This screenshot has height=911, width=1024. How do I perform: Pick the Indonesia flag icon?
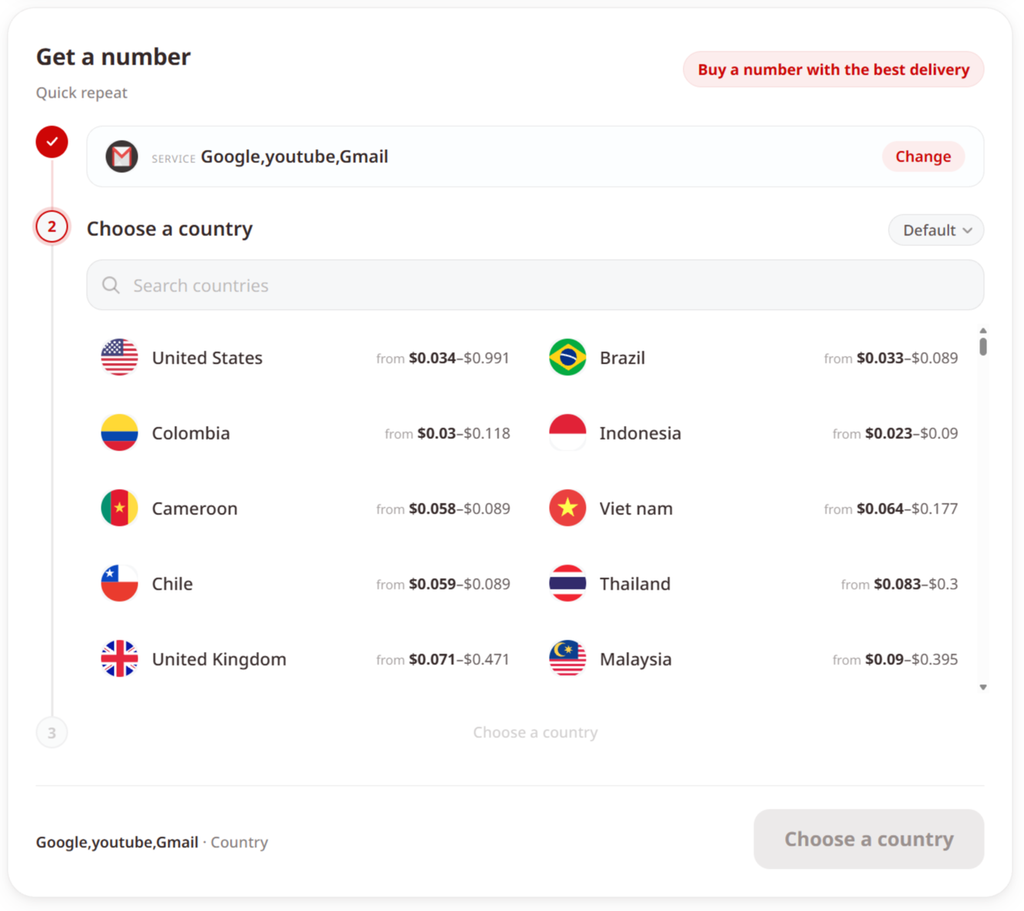pos(567,433)
